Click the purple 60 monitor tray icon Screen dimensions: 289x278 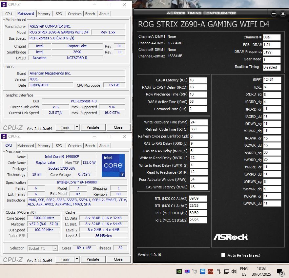(187, 271)
